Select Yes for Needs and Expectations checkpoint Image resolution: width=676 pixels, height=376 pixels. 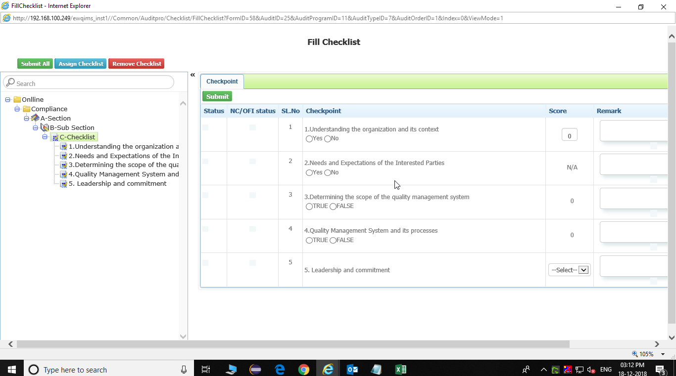coord(309,173)
